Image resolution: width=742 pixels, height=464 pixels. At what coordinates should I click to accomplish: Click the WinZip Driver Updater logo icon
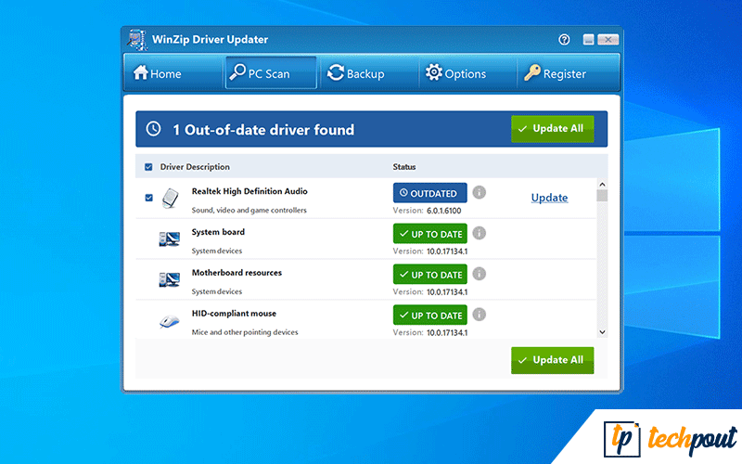click(x=137, y=39)
